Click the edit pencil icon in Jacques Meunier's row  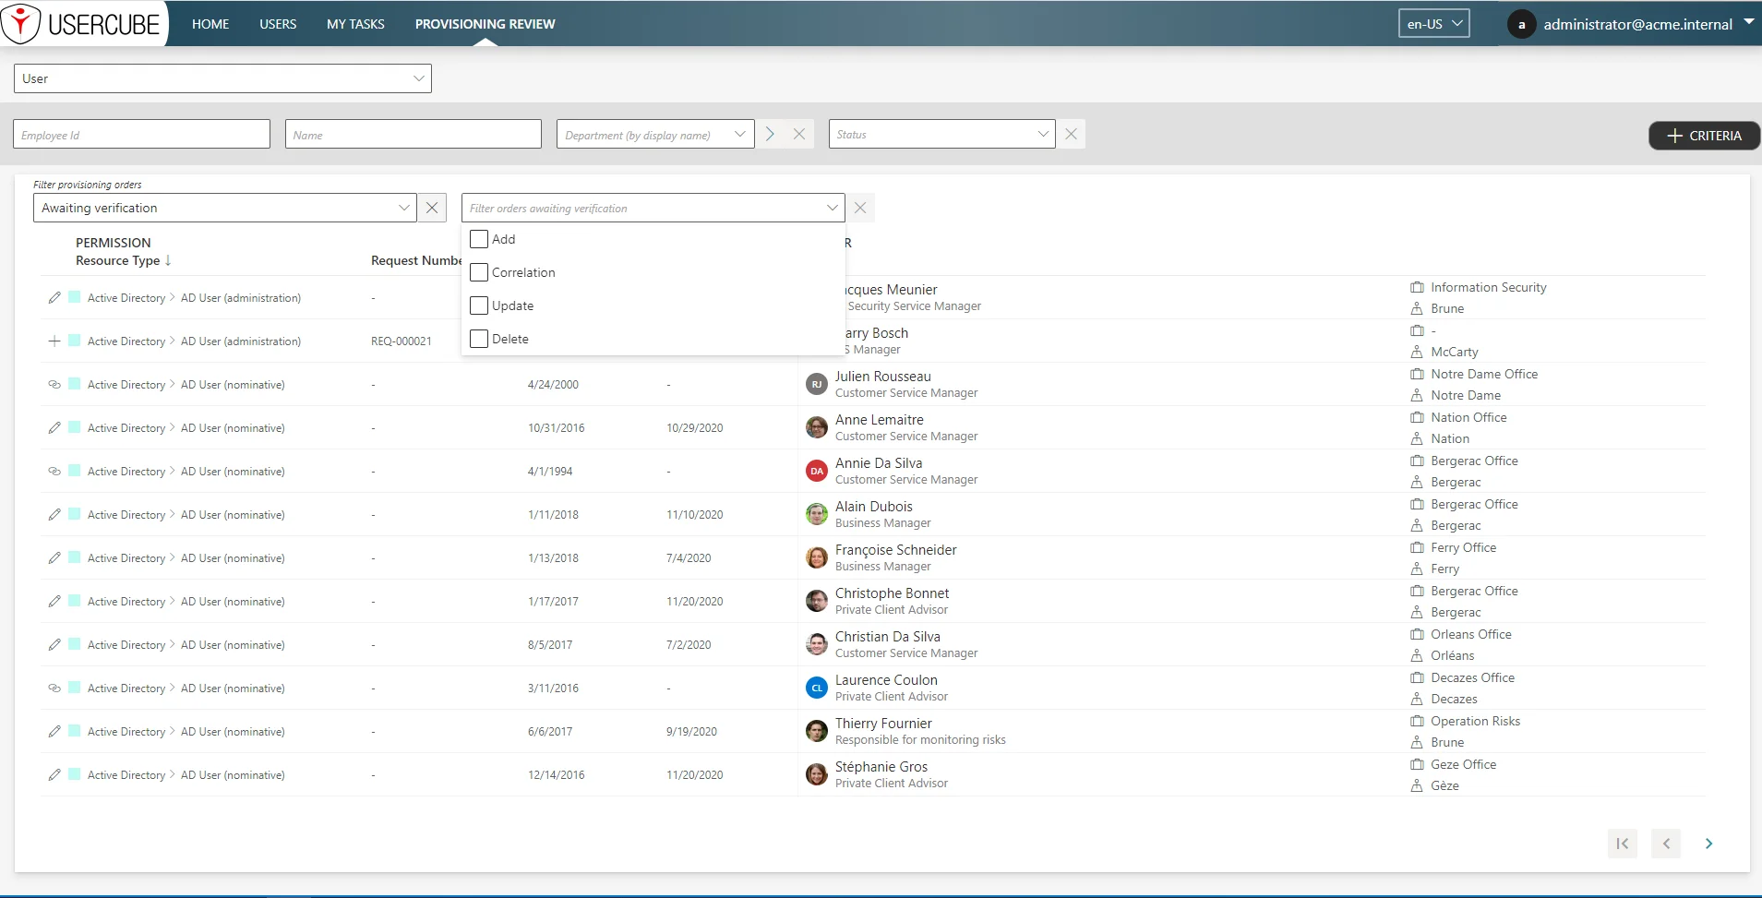54,297
